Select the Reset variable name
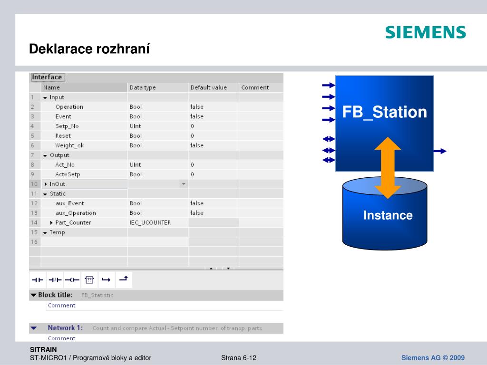487x365 pixels. click(63, 135)
